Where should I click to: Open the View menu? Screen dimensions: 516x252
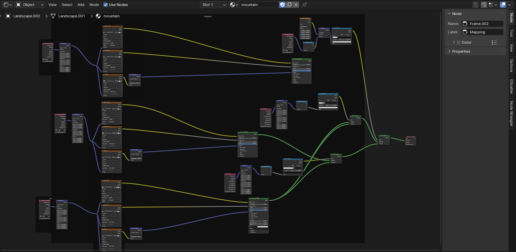coord(52,5)
